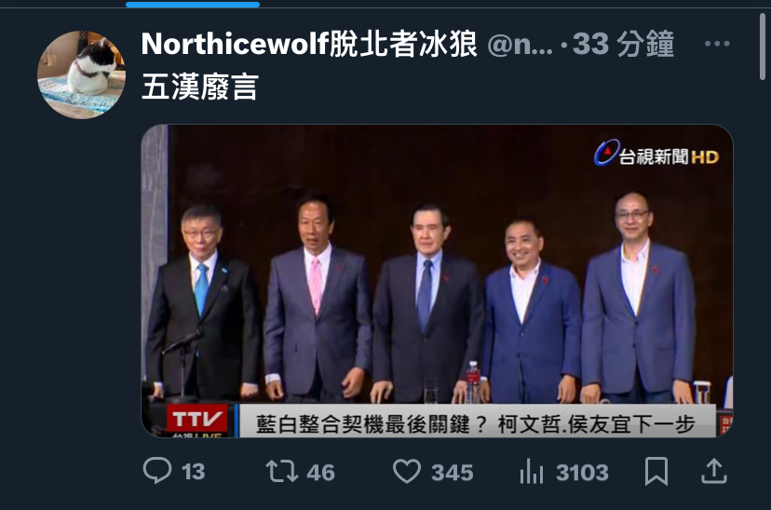Click the tweet text 五漢廢言
Screen dimensions: 771x510
[x=199, y=87]
